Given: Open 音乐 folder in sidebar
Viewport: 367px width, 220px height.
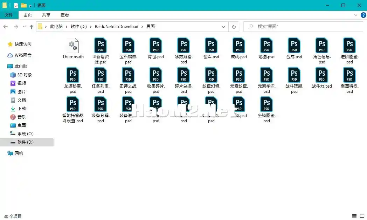Looking at the screenshot, I should [x=21, y=117].
